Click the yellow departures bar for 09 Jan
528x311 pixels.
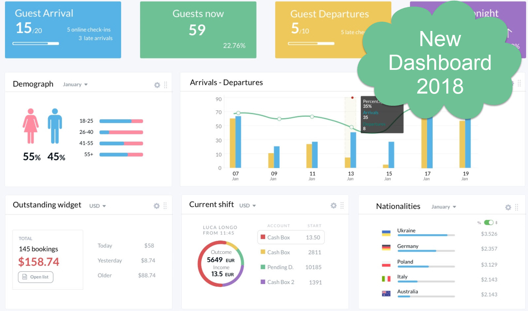[271, 160]
